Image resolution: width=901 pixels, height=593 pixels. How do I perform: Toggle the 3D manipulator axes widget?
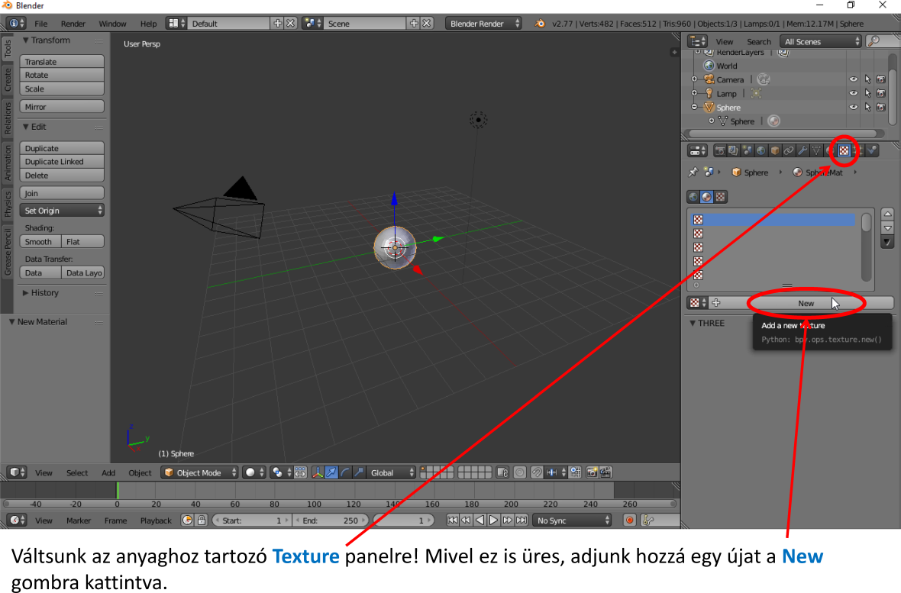tap(317, 473)
